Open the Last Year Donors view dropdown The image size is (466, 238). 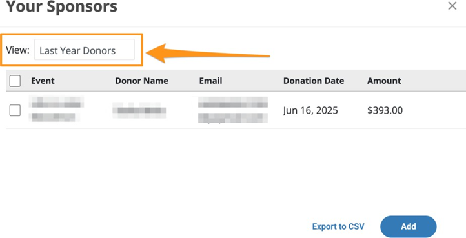click(x=85, y=50)
